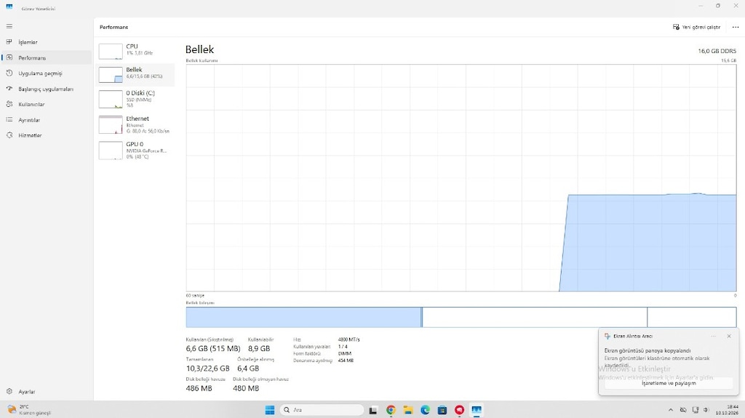Viewport: 745px width, 418px height.
Task: Select the Ethernet resource entry
Action: pos(135,124)
